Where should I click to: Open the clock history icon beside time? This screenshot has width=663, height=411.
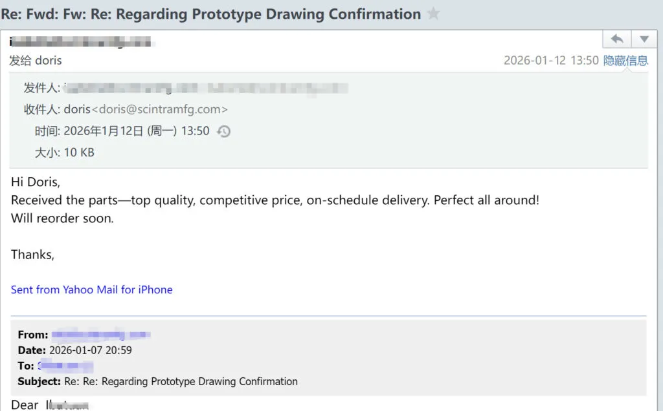(223, 131)
